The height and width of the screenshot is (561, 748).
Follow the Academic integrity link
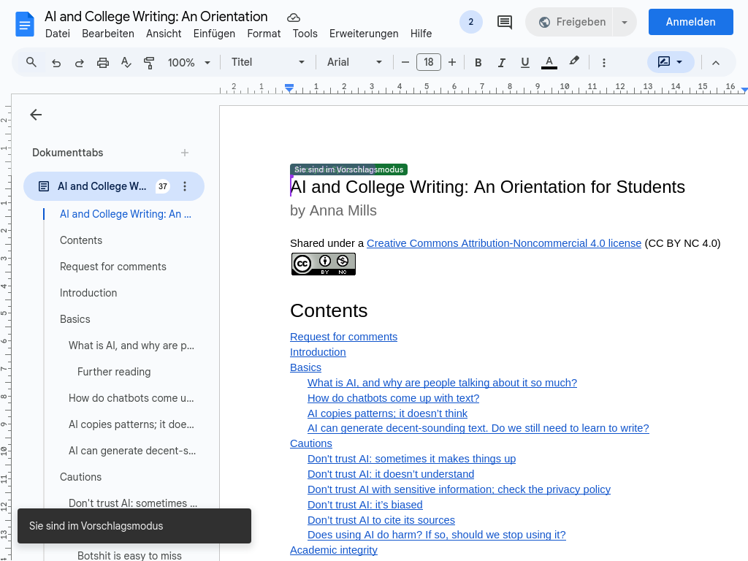point(333,550)
